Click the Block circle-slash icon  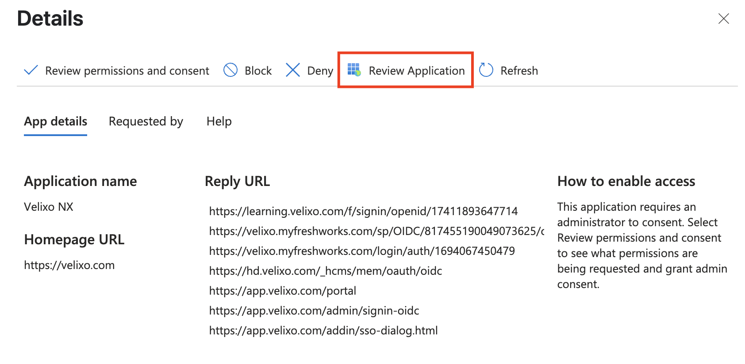pos(230,70)
